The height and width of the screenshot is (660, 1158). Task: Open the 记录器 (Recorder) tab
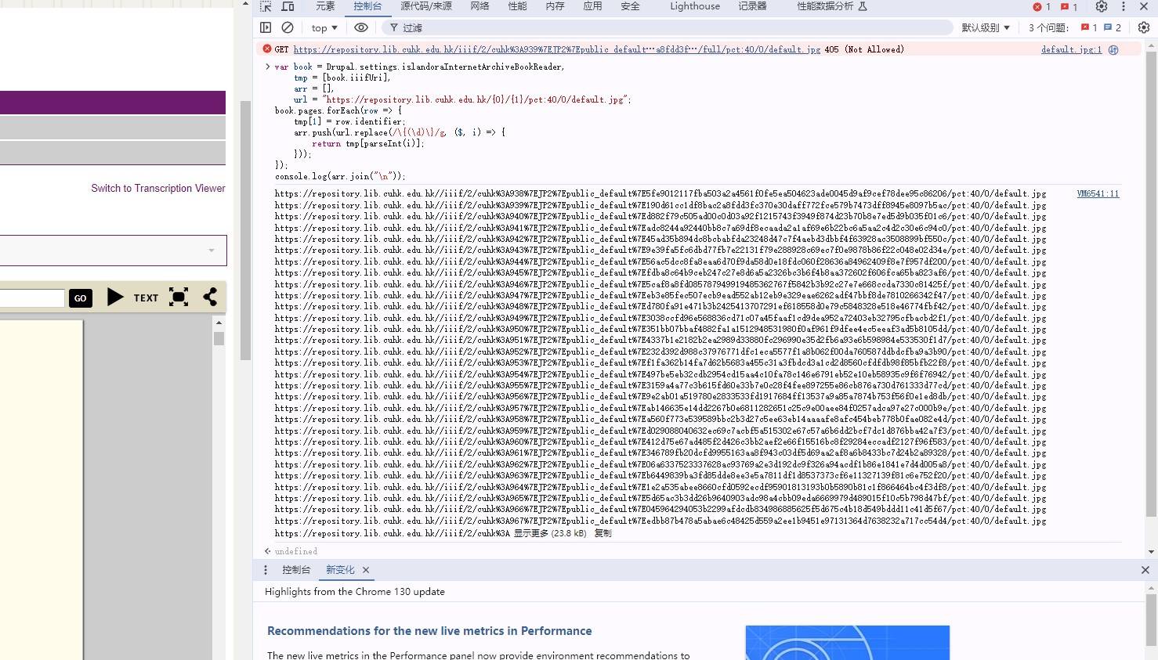click(x=752, y=6)
